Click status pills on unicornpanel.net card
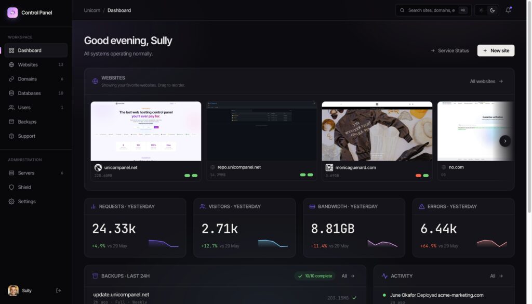The height and width of the screenshot is (304, 532). pyautogui.click(x=191, y=176)
